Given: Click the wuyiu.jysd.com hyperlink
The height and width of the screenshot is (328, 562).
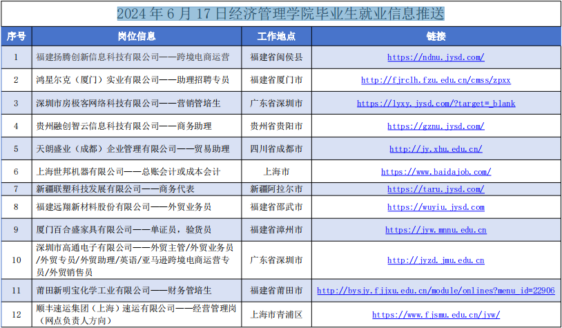Looking at the screenshot, I should [436, 207].
